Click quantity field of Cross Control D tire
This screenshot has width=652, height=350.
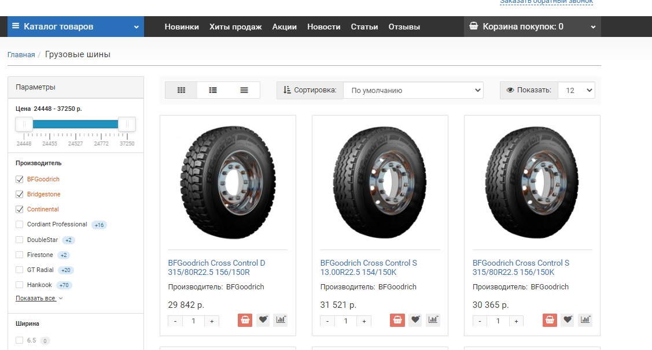pyautogui.click(x=193, y=321)
